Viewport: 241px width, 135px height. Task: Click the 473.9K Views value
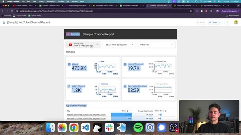coord(79,68)
